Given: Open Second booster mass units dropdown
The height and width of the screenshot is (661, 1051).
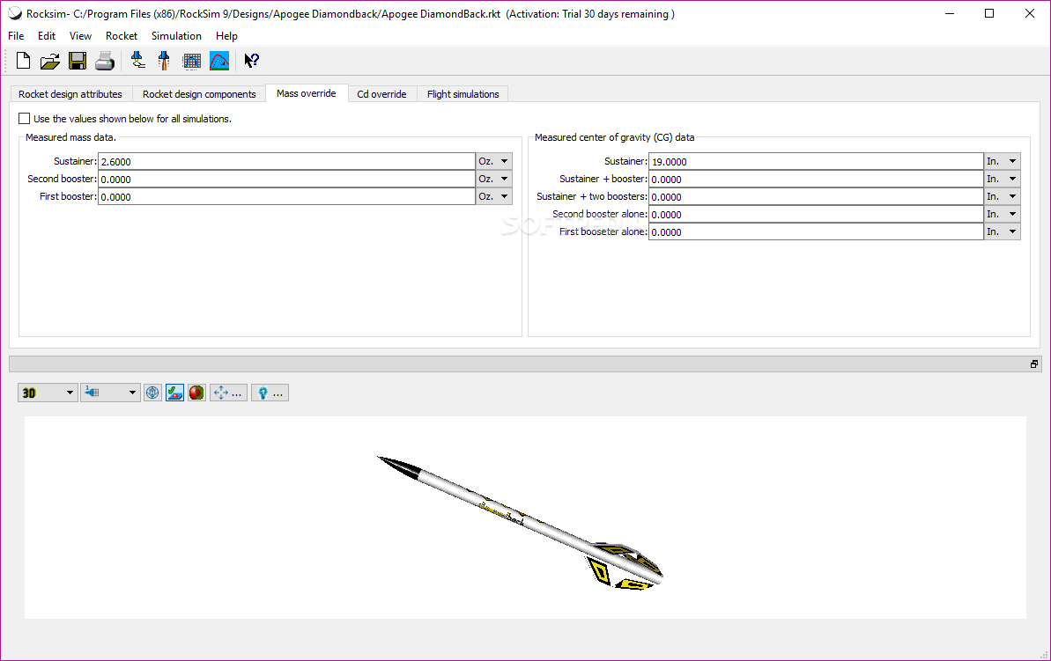Looking at the screenshot, I should coord(494,179).
